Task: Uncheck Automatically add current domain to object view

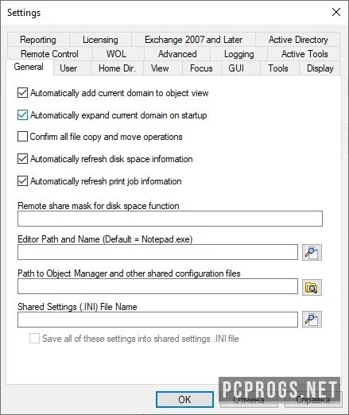Action: 22,93
